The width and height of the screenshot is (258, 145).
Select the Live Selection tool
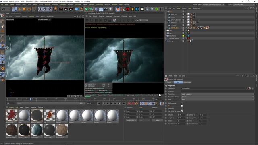pyautogui.click(x=15, y=9)
